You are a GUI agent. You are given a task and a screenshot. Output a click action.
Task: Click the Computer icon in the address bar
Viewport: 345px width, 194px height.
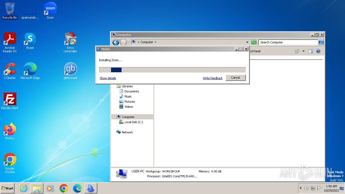133,42
